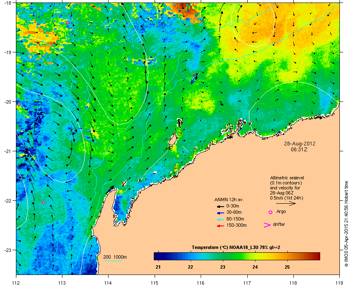Click the date label 28-Aug-2012
The height and width of the screenshot is (285, 352).
tap(300, 143)
